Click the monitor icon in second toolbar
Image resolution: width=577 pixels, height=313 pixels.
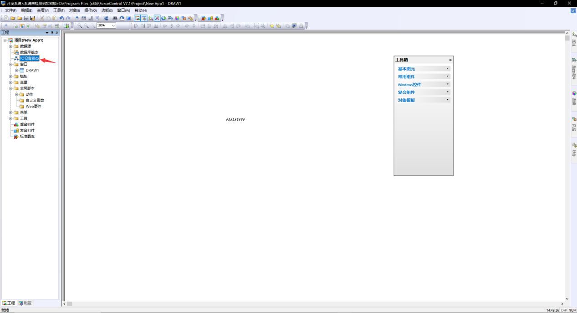click(294, 26)
